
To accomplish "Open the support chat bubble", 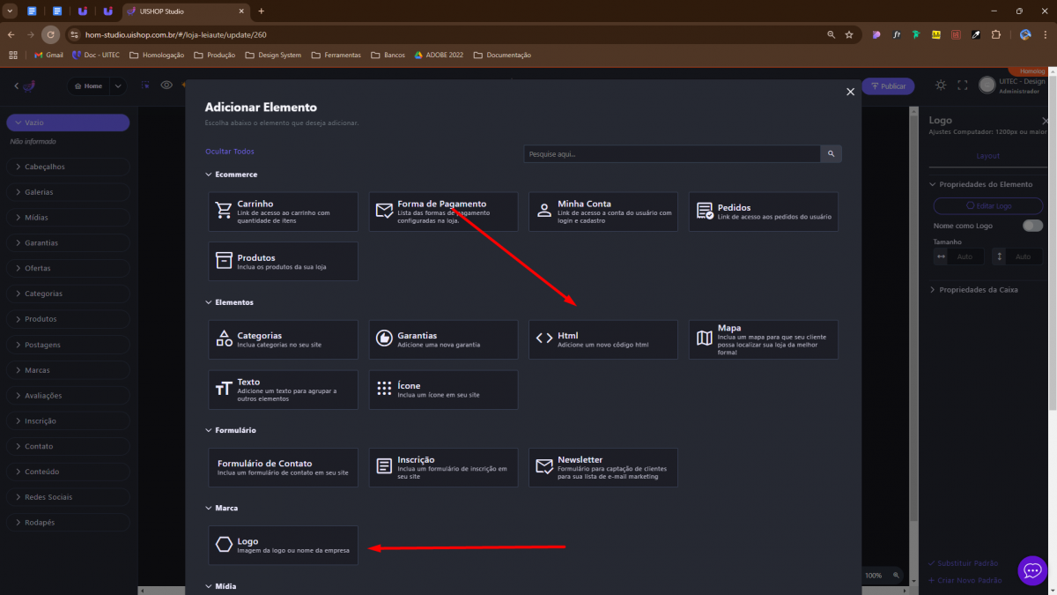I will [1032, 570].
